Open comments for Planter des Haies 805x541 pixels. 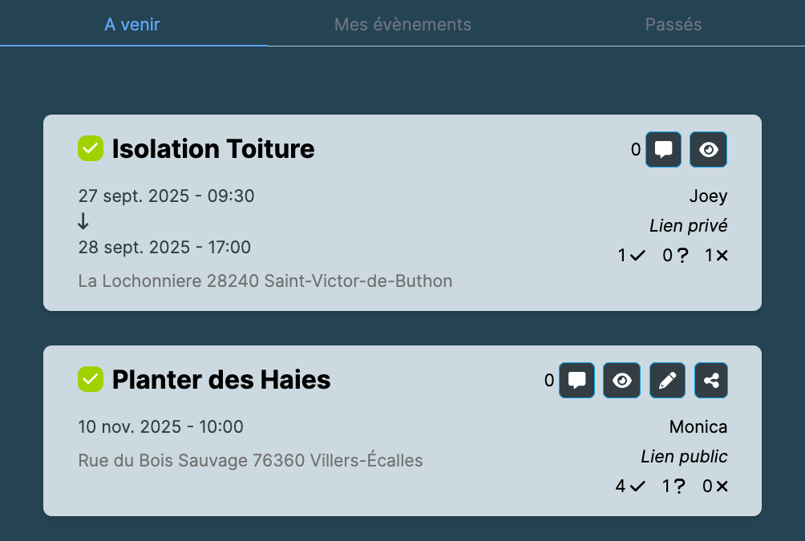click(x=576, y=381)
